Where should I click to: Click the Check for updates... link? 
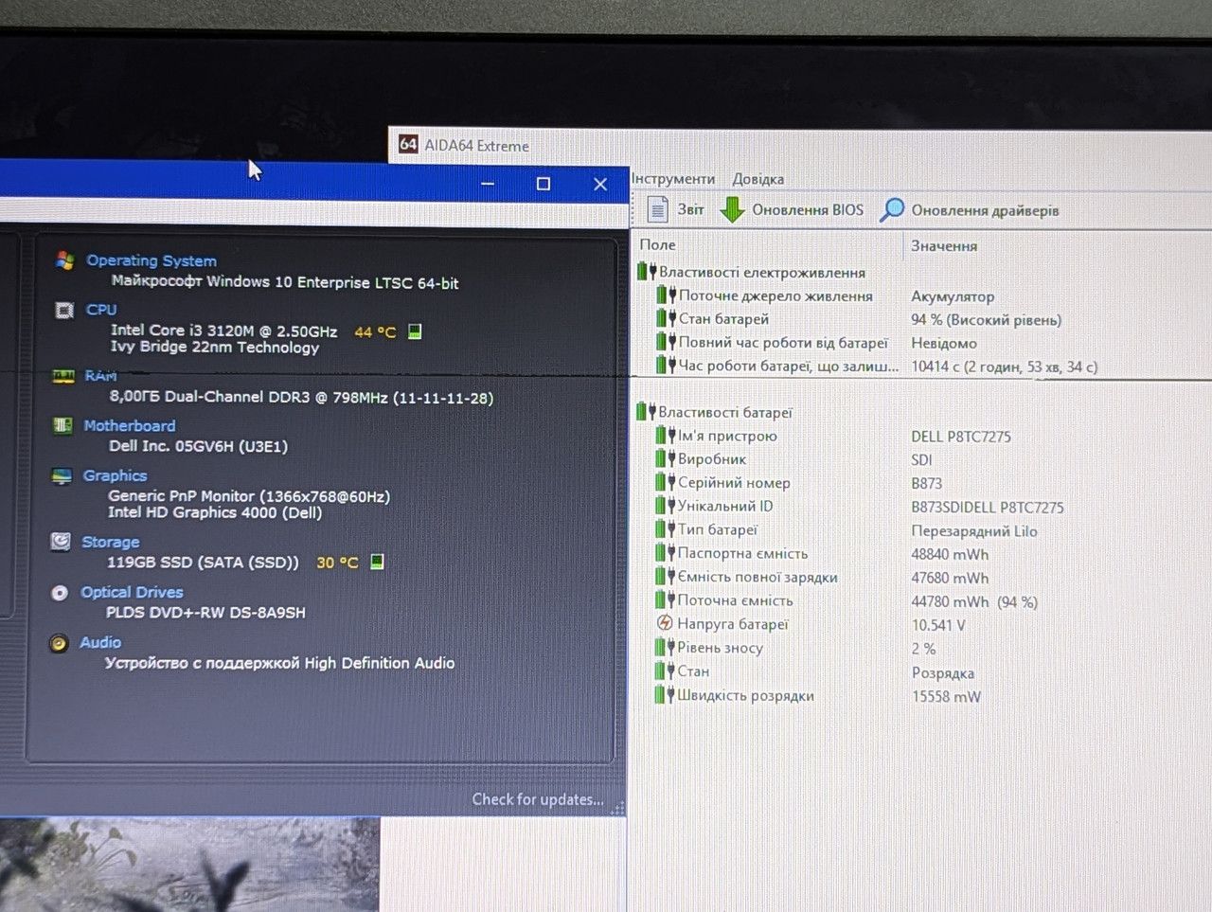[538, 799]
